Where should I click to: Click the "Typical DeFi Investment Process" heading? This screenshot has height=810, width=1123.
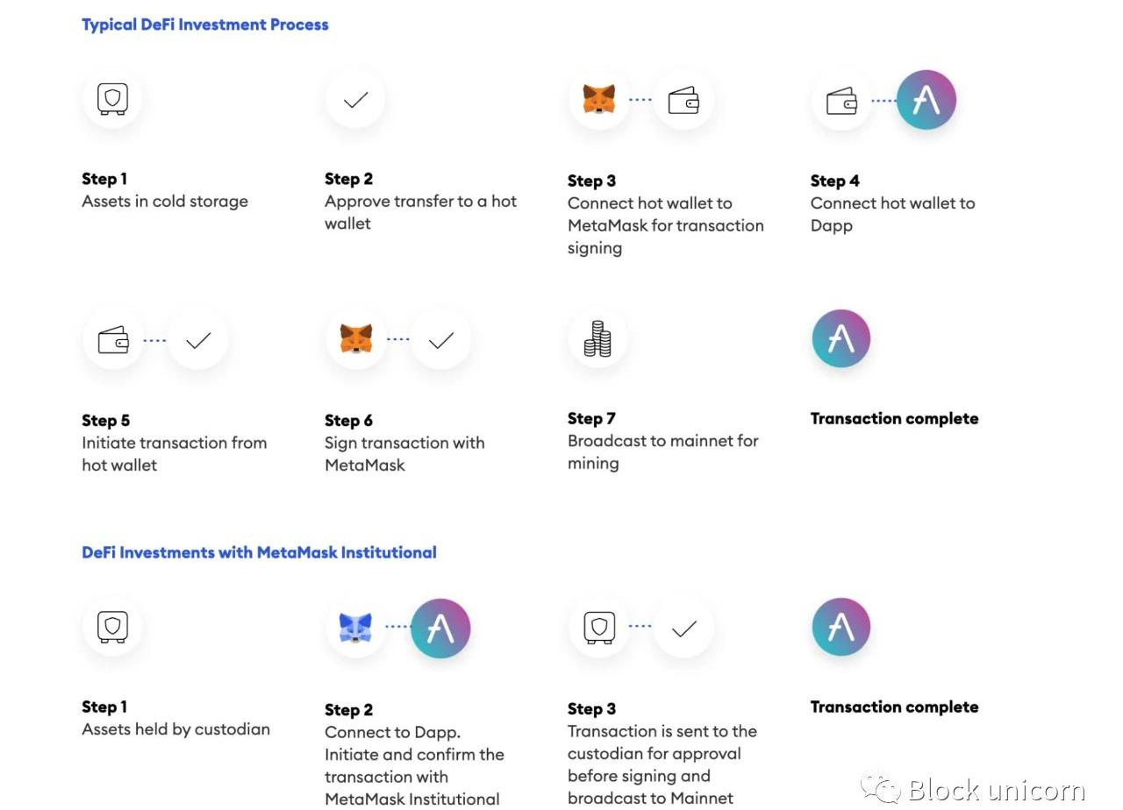click(205, 25)
